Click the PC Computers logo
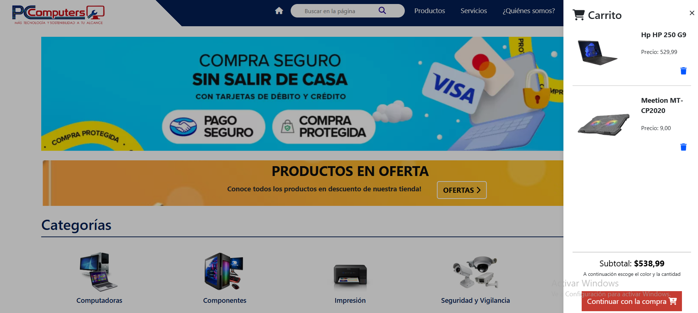The height and width of the screenshot is (313, 698). [x=58, y=15]
